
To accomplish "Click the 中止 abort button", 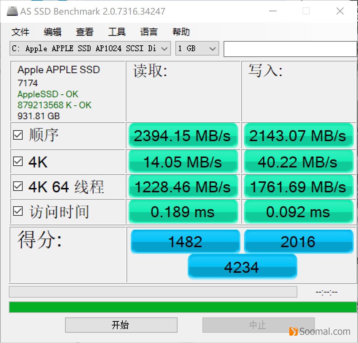I will click(259, 325).
